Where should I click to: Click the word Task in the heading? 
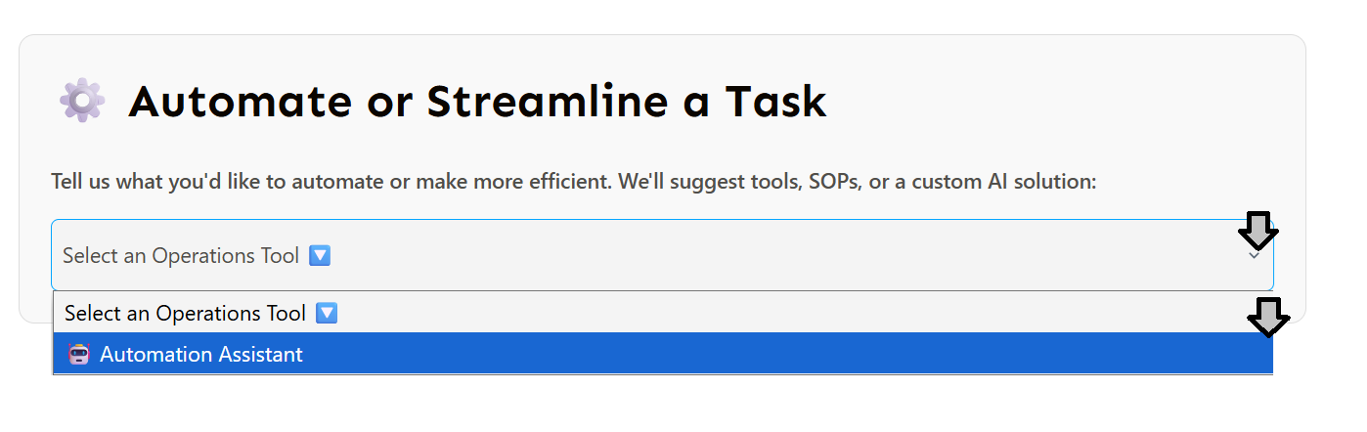pyautogui.click(x=774, y=102)
